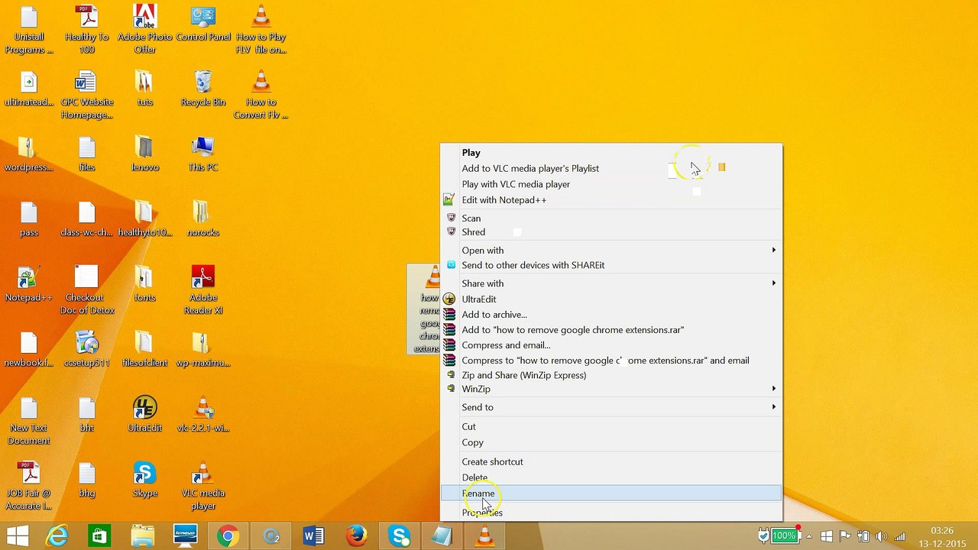Open File Explorer from taskbar
This screenshot has height=550, width=978.
142,536
